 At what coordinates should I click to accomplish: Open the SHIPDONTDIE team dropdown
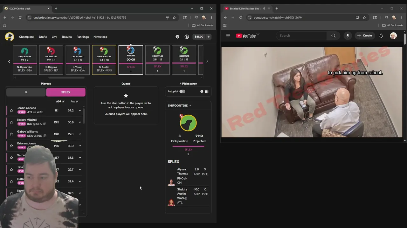[x=180, y=105]
